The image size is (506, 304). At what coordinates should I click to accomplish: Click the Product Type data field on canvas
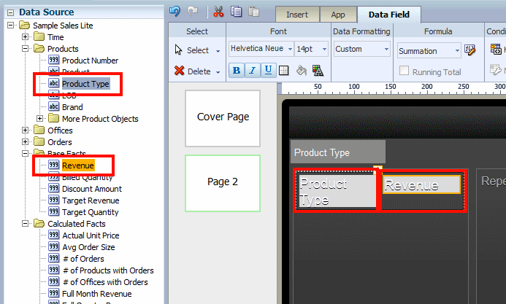[x=337, y=191]
